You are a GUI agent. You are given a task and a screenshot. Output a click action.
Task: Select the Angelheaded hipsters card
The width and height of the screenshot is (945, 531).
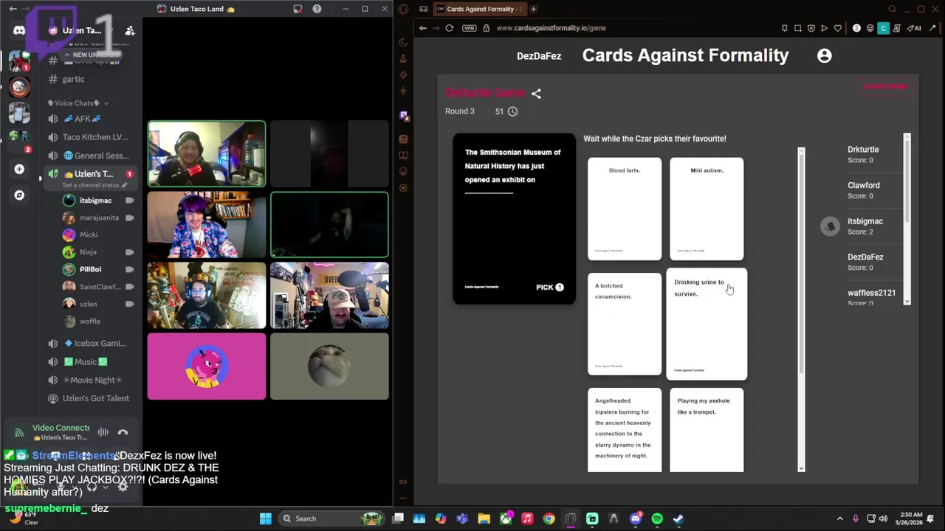point(625,430)
